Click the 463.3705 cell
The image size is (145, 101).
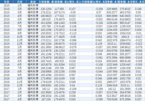coord(125,12)
